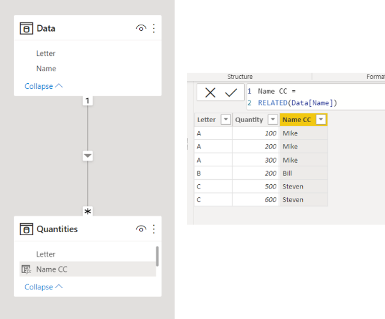Select the Letter field in Data table
Viewport: 385px width, 319px height.
(x=46, y=54)
